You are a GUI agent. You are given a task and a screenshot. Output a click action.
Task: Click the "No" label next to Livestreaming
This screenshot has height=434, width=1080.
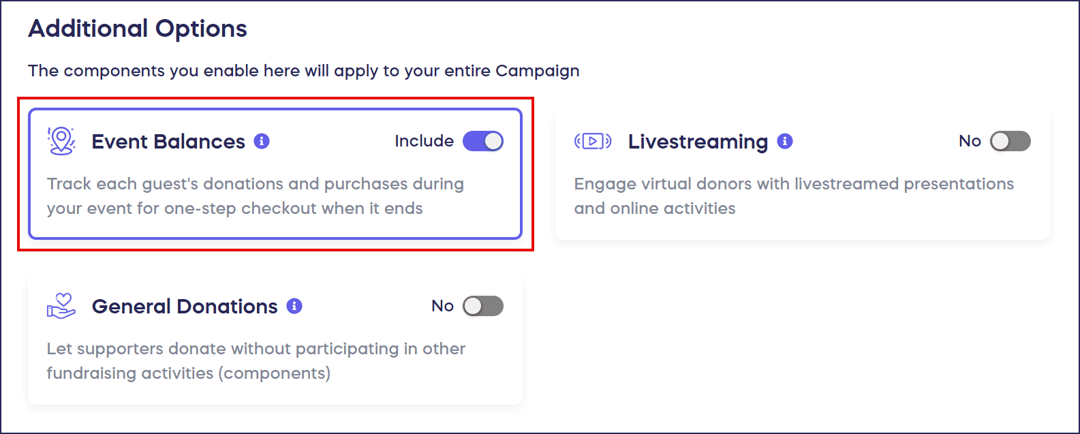(970, 141)
